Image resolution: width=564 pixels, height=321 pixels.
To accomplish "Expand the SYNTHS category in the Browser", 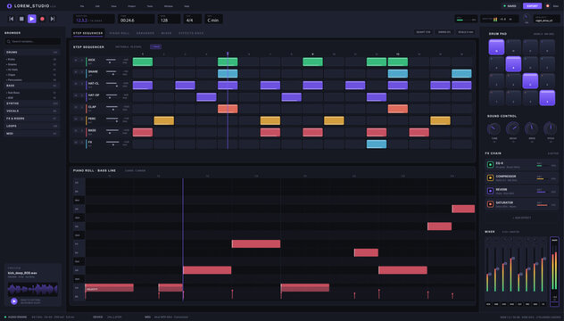I will tap(32, 103).
